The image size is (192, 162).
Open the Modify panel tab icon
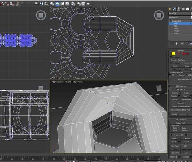(175, 9)
